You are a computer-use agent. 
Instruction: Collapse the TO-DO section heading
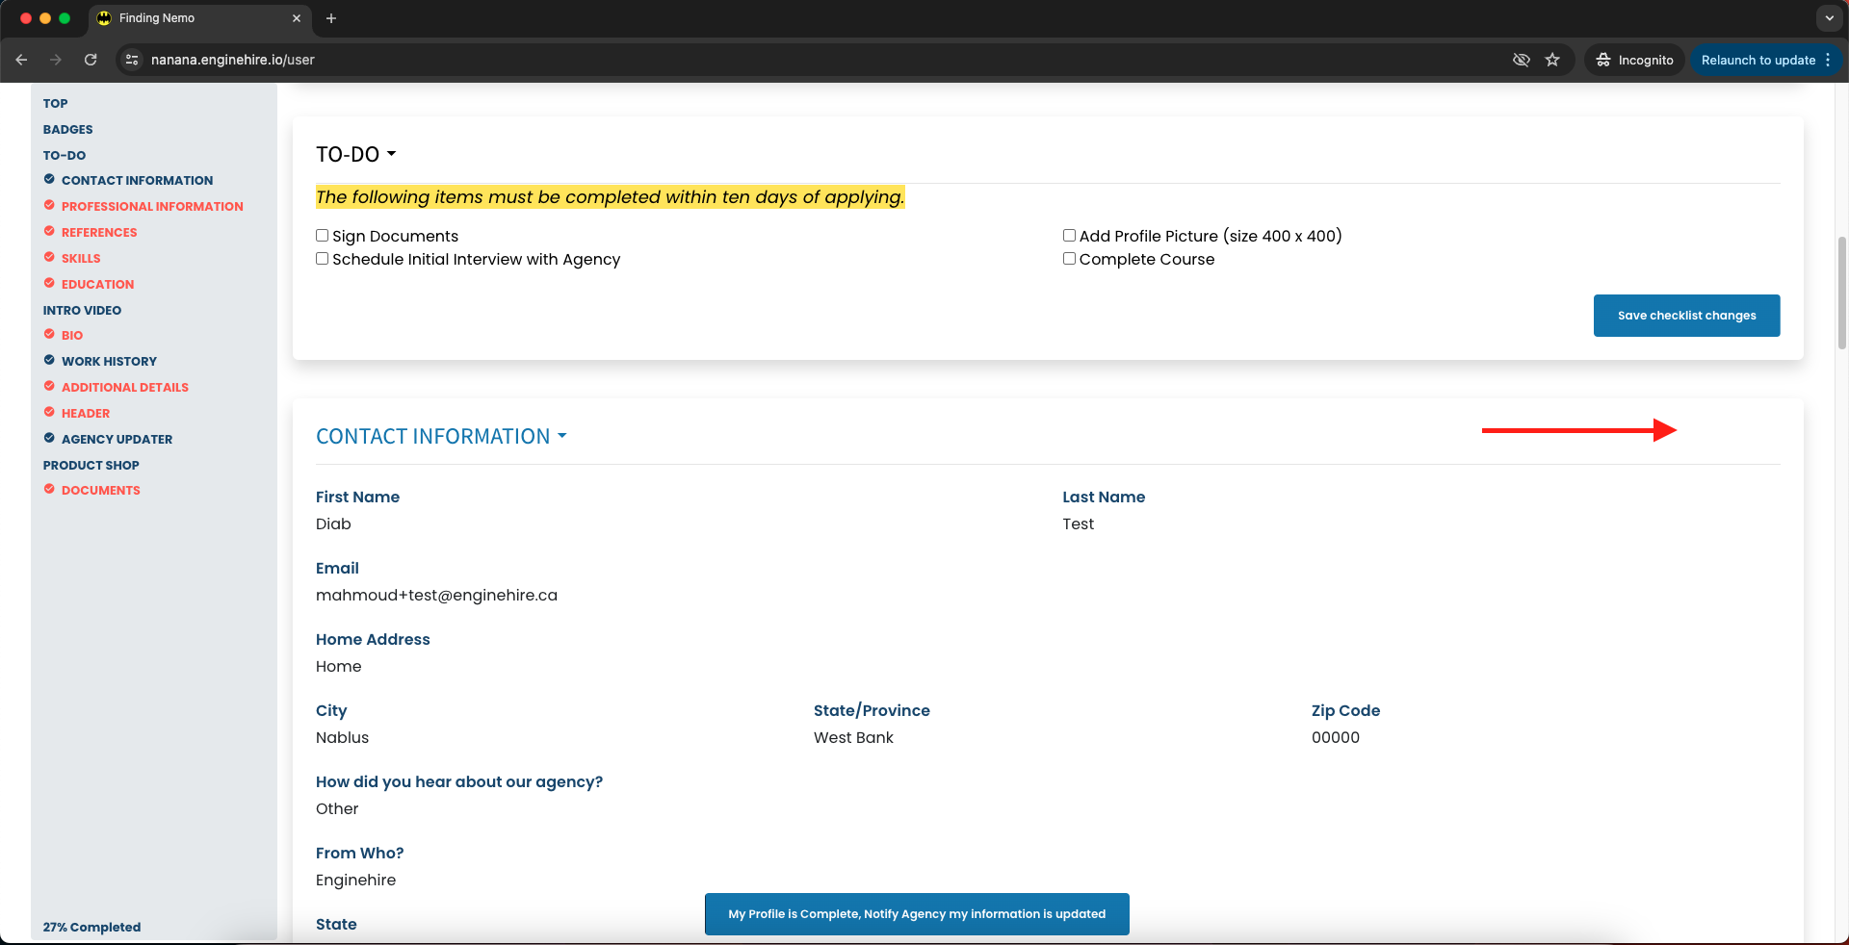[356, 155]
